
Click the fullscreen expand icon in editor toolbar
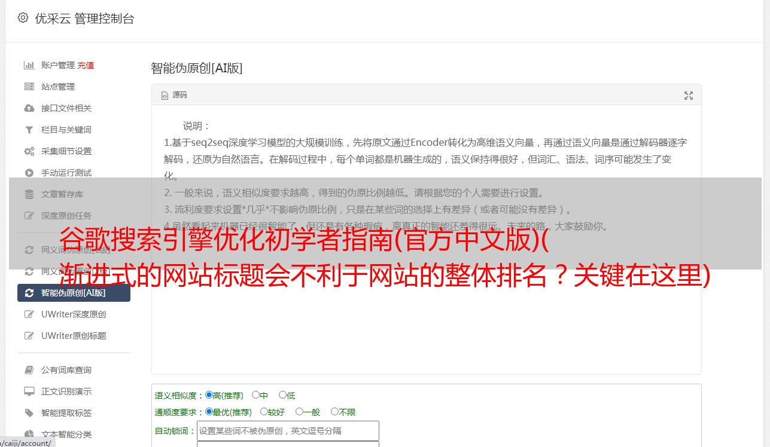(689, 96)
